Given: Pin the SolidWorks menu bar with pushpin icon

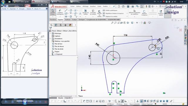Looking at the screenshot, I should [x=114, y=6].
